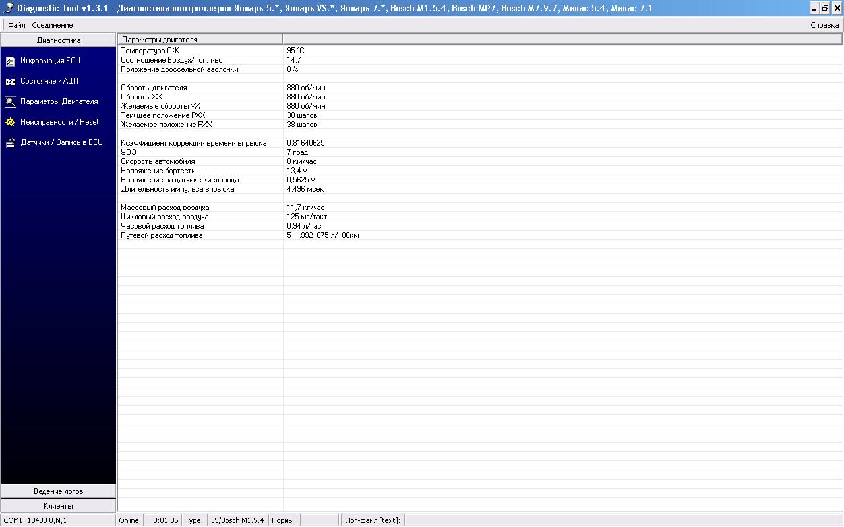
Task: Click the COM1: 10400 8,N,1 status entry
Action: click(58, 520)
